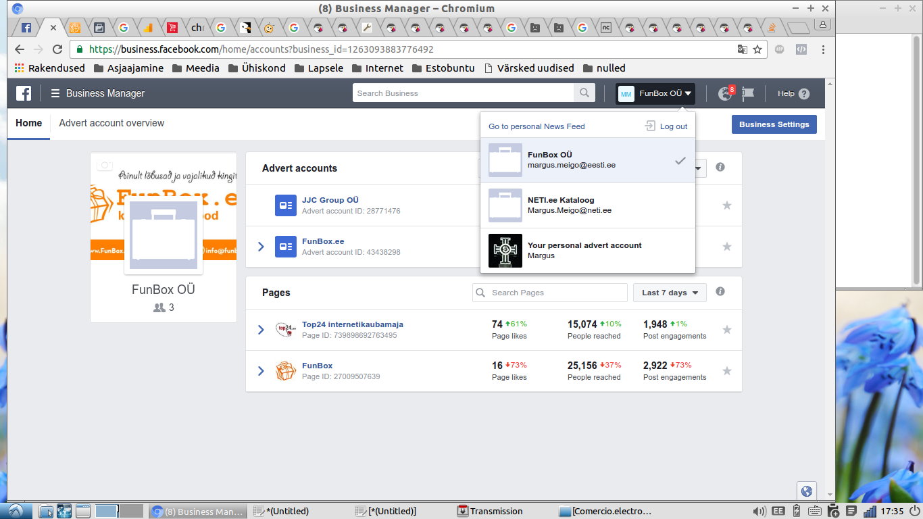Screen dimensions: 923x519
Task: Open the Business Manager hamburger menu
Action: 55,93
